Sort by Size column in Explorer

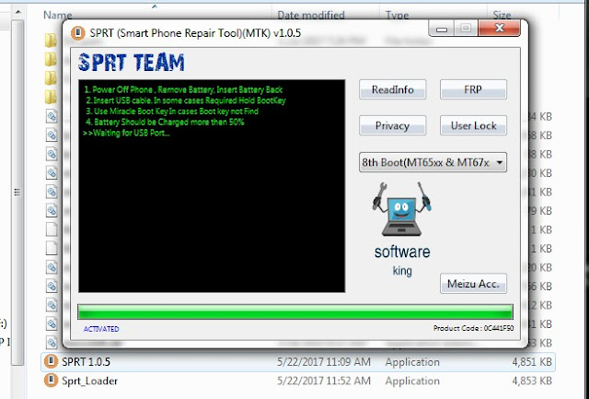pyautogui.click(x=502, y=15)
